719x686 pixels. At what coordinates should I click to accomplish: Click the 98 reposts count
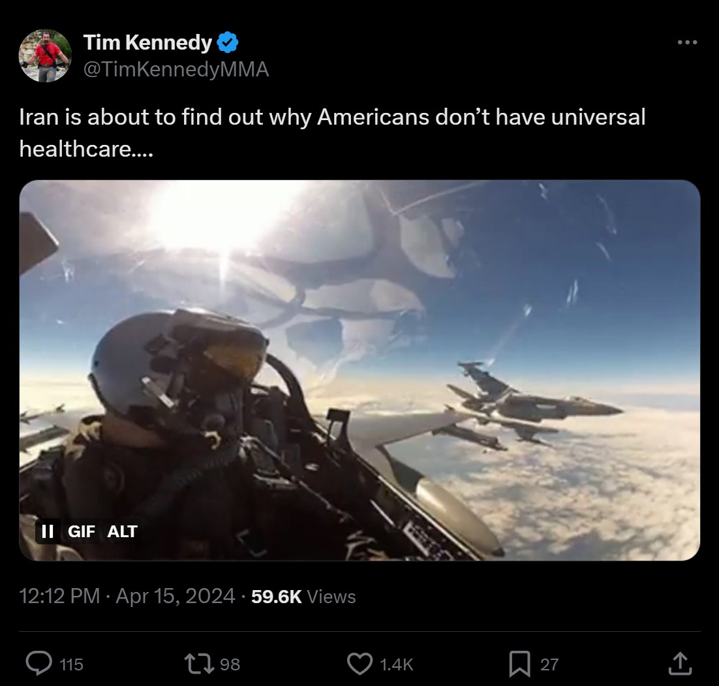(x=230, y=664)
